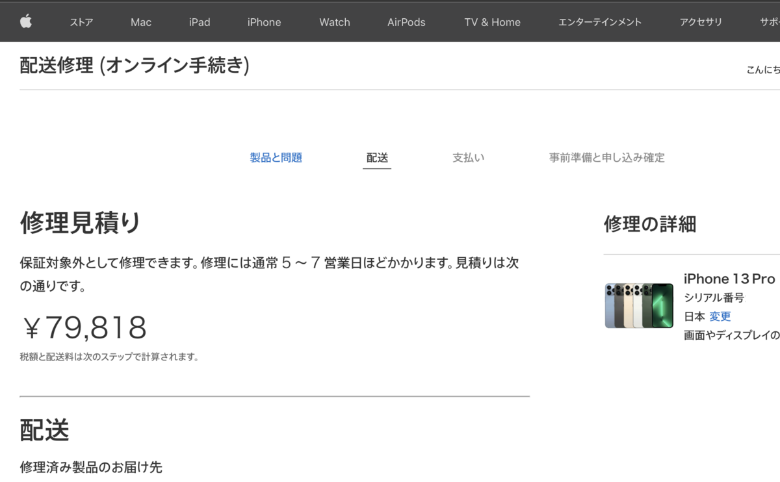Click 税額と配送料は次のステップで計算されます note
The image size is (780, 482).
pos(109,357)
